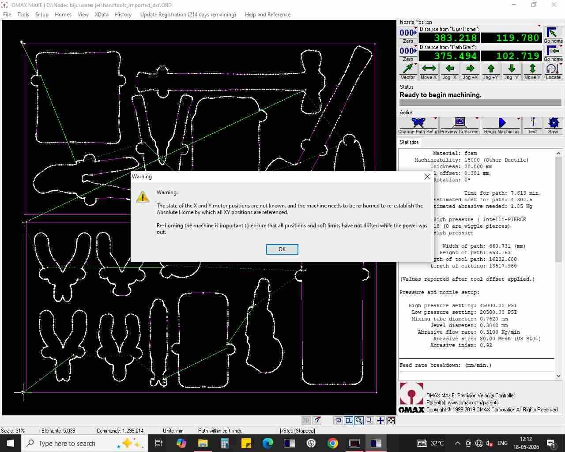Viewport: 565px width, 452px height.
Task: Click 'Time for path: 7.613 min.' line
Action: pos(502,193)
